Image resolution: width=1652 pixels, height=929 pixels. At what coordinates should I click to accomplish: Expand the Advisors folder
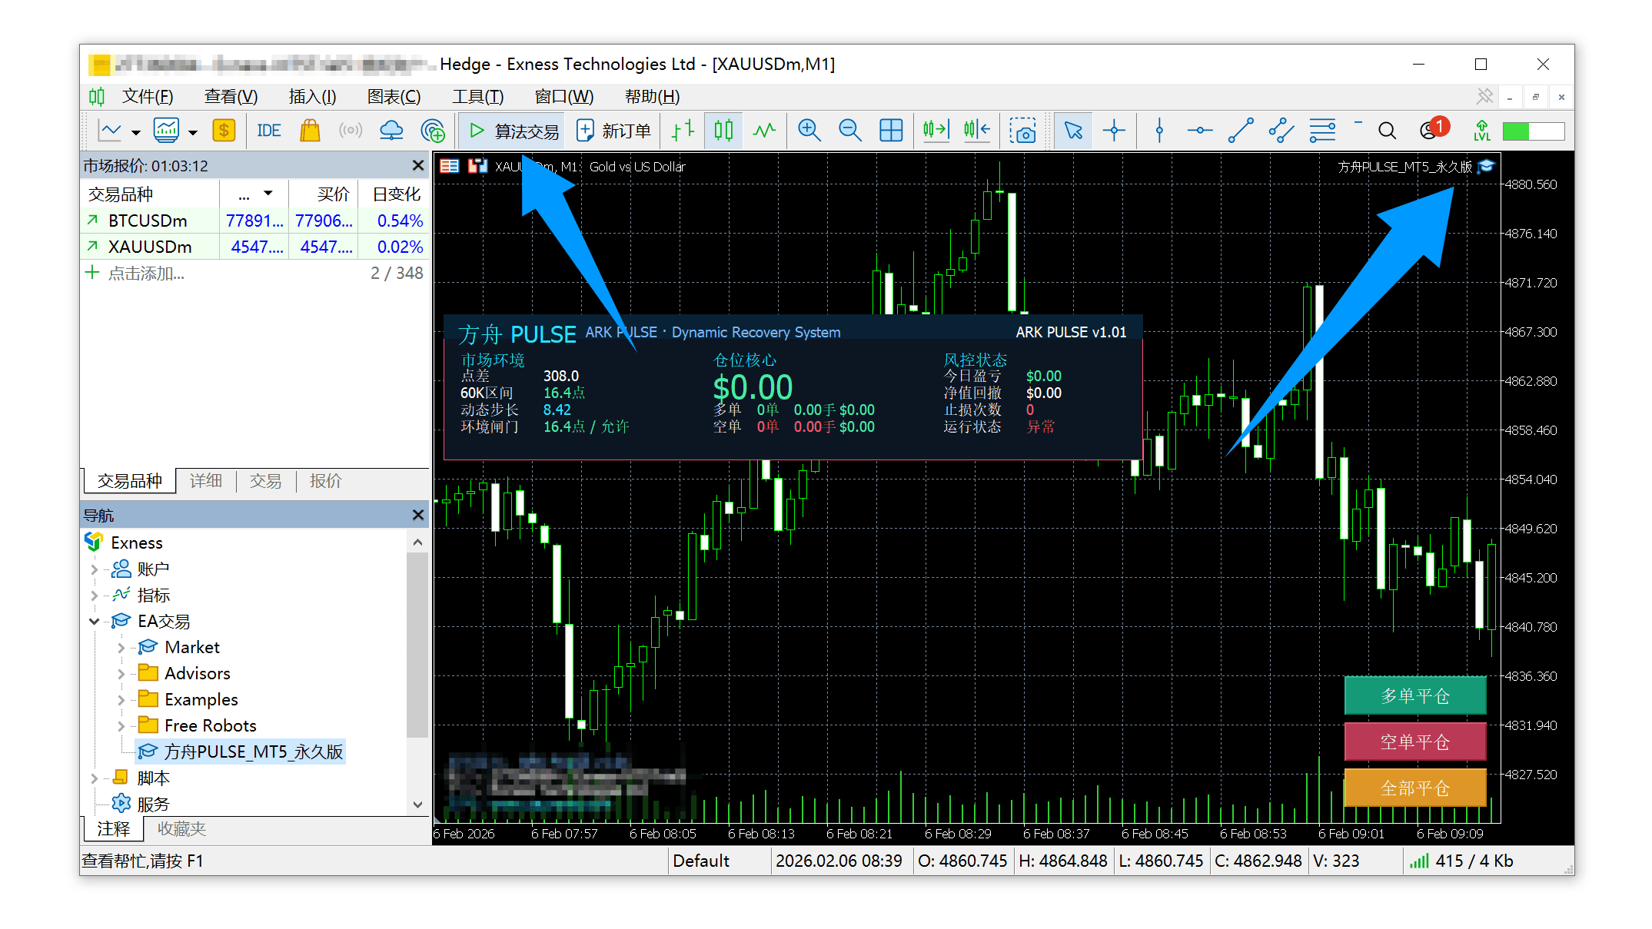(x=121, y=674)
